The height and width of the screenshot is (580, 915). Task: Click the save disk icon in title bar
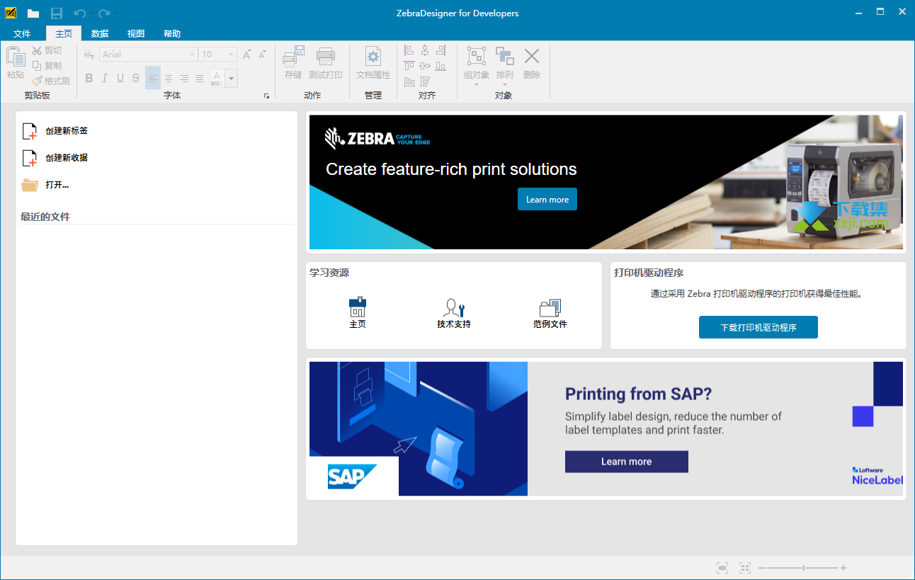point(57,13)
